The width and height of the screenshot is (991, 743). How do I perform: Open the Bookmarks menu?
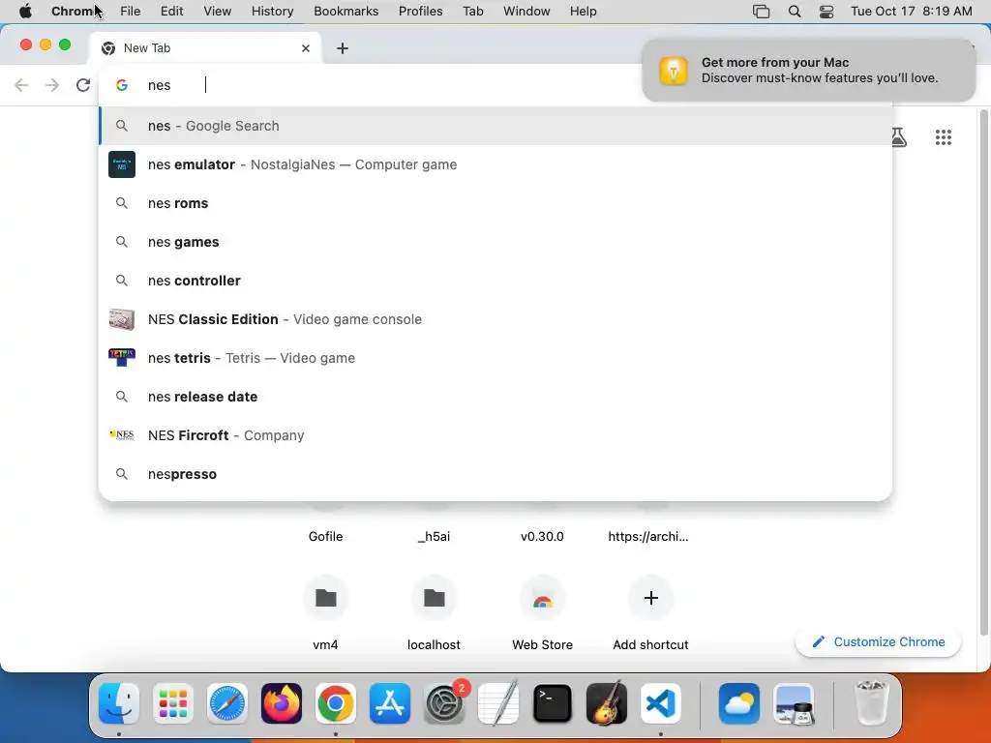point(346,12)
